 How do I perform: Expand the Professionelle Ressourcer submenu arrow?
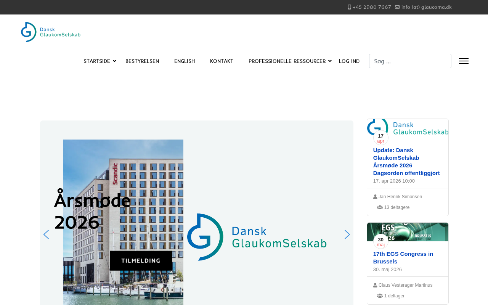click(x=330, y=61)
